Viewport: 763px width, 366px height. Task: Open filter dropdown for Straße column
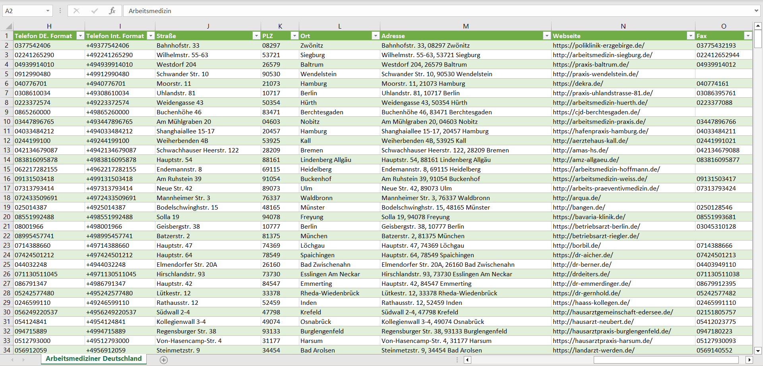click(256, 36)
